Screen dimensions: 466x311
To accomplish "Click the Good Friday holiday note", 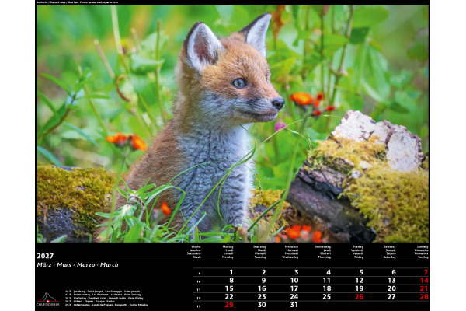I will pos(104,298).
